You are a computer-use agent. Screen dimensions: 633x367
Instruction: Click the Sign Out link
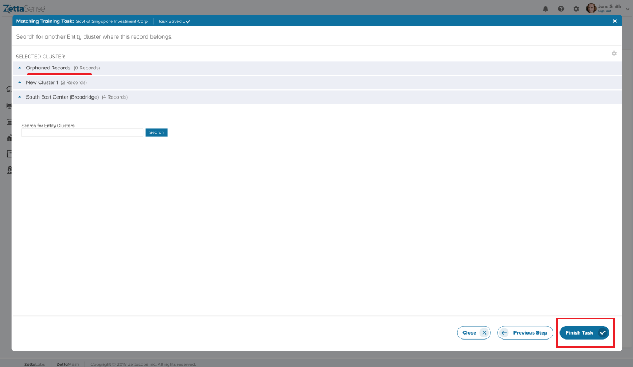(604, 11)
